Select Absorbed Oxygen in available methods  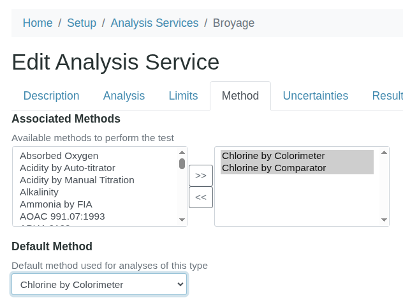tap(59, 156)
